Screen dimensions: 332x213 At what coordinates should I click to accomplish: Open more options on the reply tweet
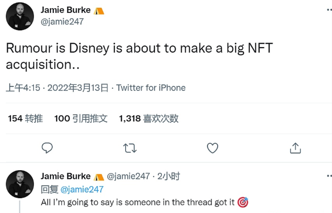(329, 177)
